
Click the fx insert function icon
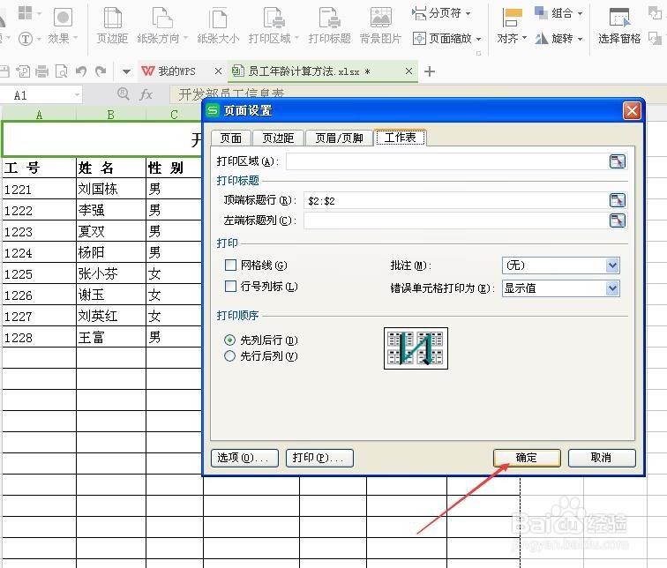[146, 94]
